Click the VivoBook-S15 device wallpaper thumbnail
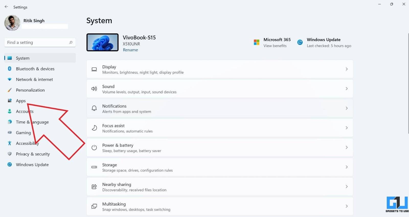The width and height of the screenshot is (409, 217). [x=103, y=42]
